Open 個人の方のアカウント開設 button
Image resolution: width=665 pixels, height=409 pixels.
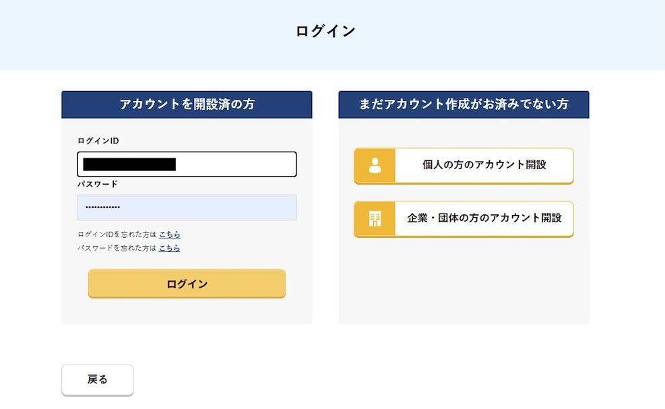point(484,165)
